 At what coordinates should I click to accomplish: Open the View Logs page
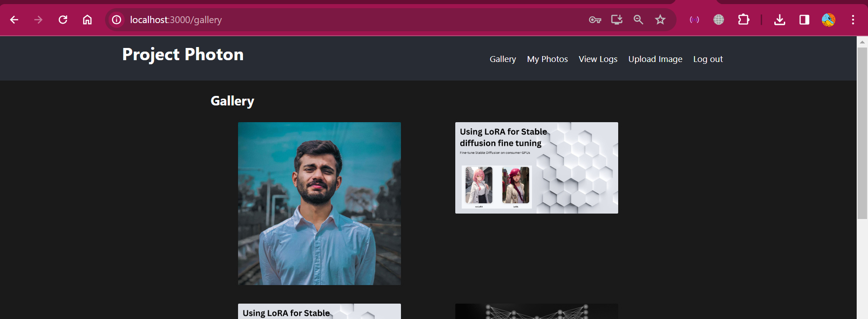(598, 59)
